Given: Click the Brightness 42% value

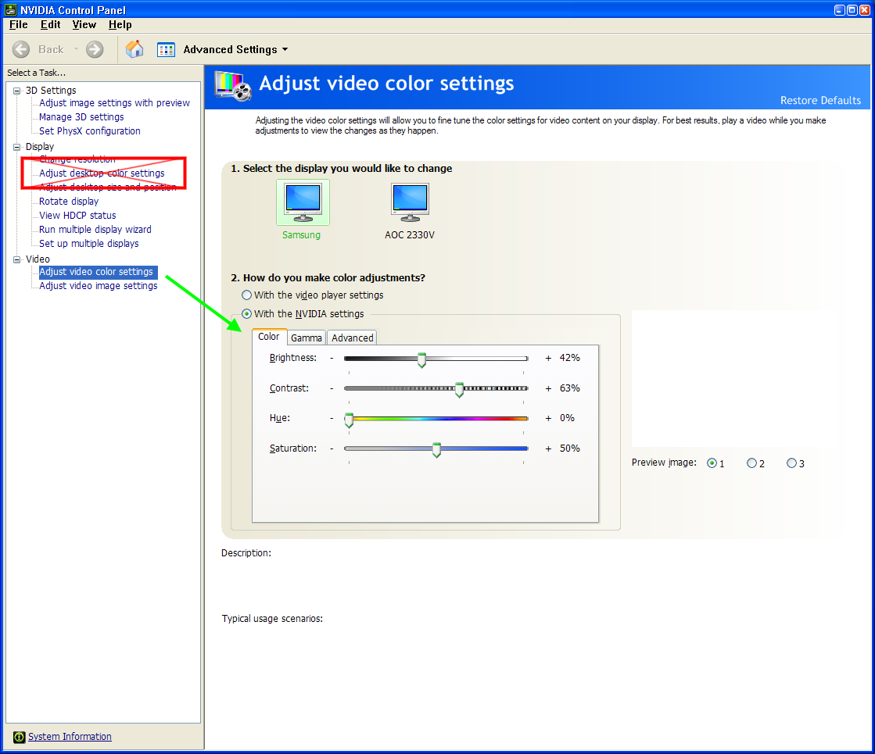Looking at the screenshot, I should tap(570, 358).
